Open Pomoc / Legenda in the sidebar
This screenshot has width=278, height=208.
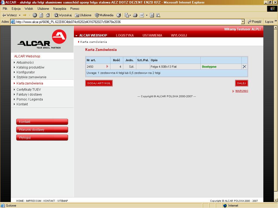click(x=30, y=99)
